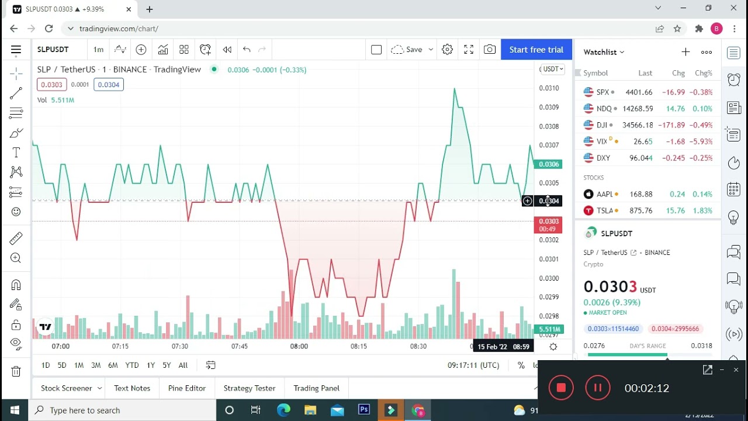Take a chart snapshot with camera

pyautogui.click(x=490, y=50)
